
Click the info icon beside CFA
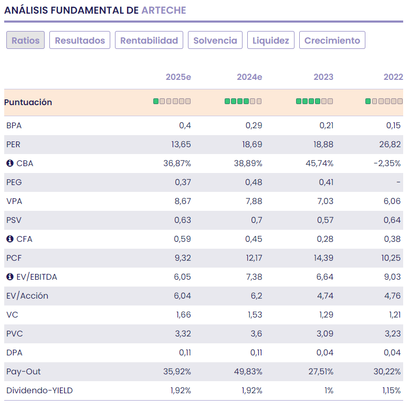click(10, 239)
